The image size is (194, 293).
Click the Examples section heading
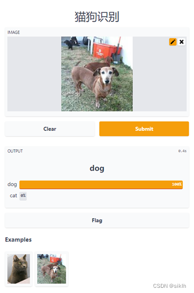point(18,240)
